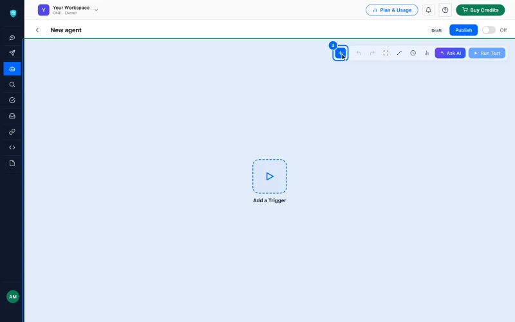Open the paper plane sidebar icon
The height and width of the screenshot is (322, 515).
pos(12,53)
